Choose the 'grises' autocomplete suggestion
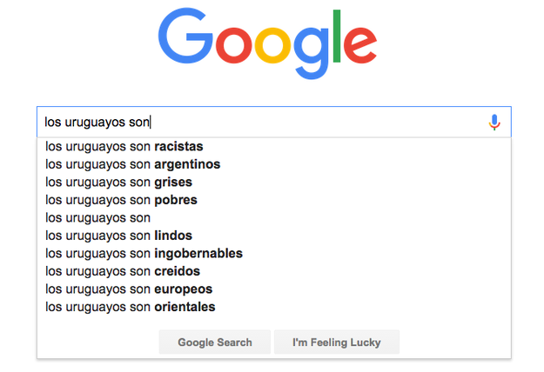 tap(274, 183)
